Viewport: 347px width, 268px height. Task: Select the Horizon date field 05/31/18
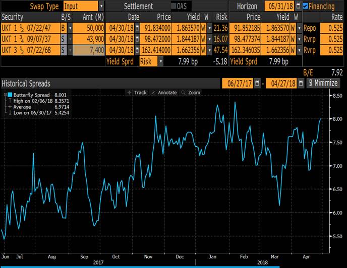click(279, 6)
